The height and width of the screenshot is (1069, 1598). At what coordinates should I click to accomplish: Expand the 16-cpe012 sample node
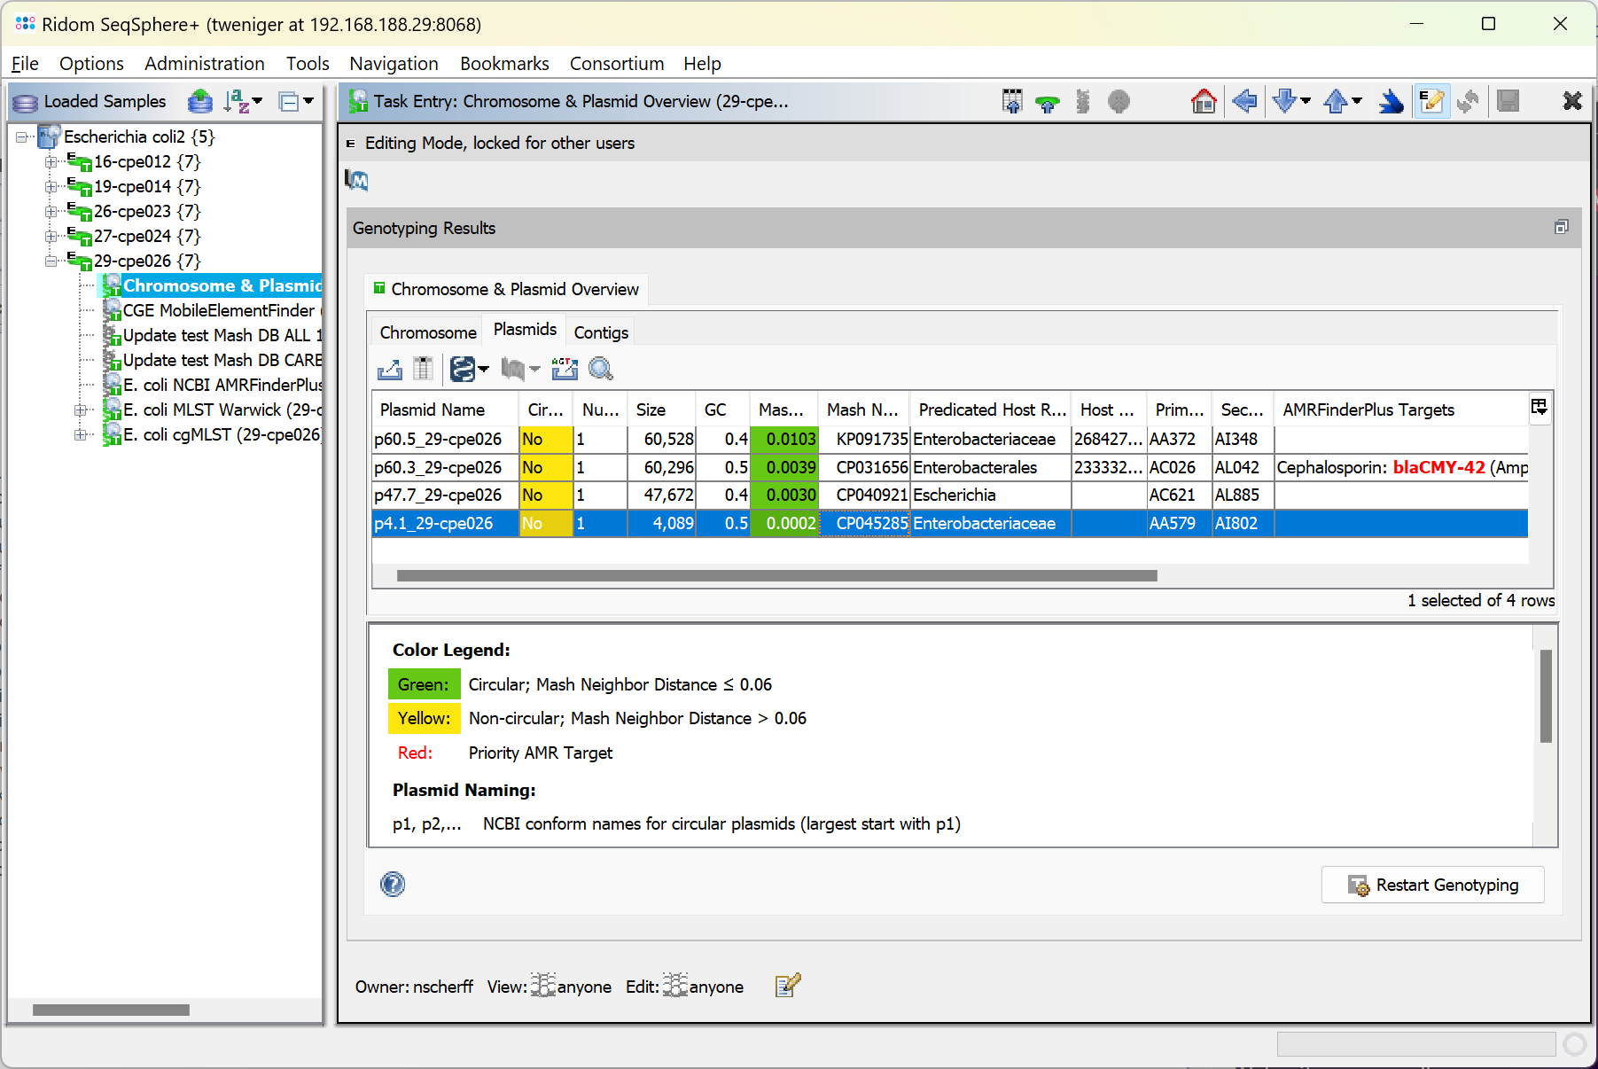[x=51, y=162]
